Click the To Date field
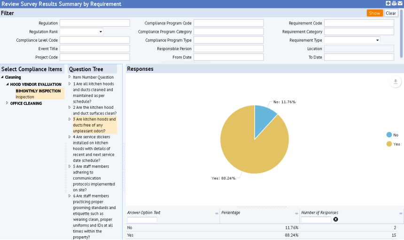 [359, 57]
